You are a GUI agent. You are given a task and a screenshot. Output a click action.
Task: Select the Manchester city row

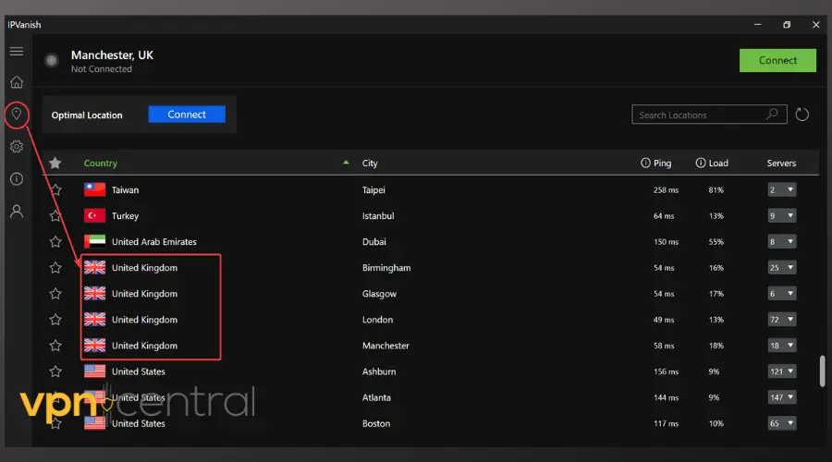[x=430, y=346]
